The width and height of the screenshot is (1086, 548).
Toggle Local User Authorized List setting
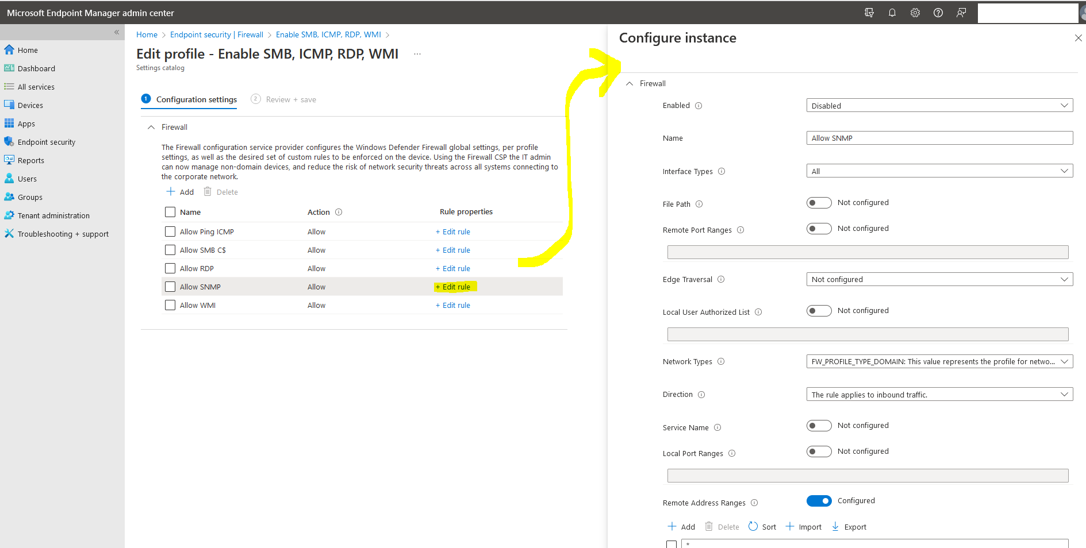(819, 311)
